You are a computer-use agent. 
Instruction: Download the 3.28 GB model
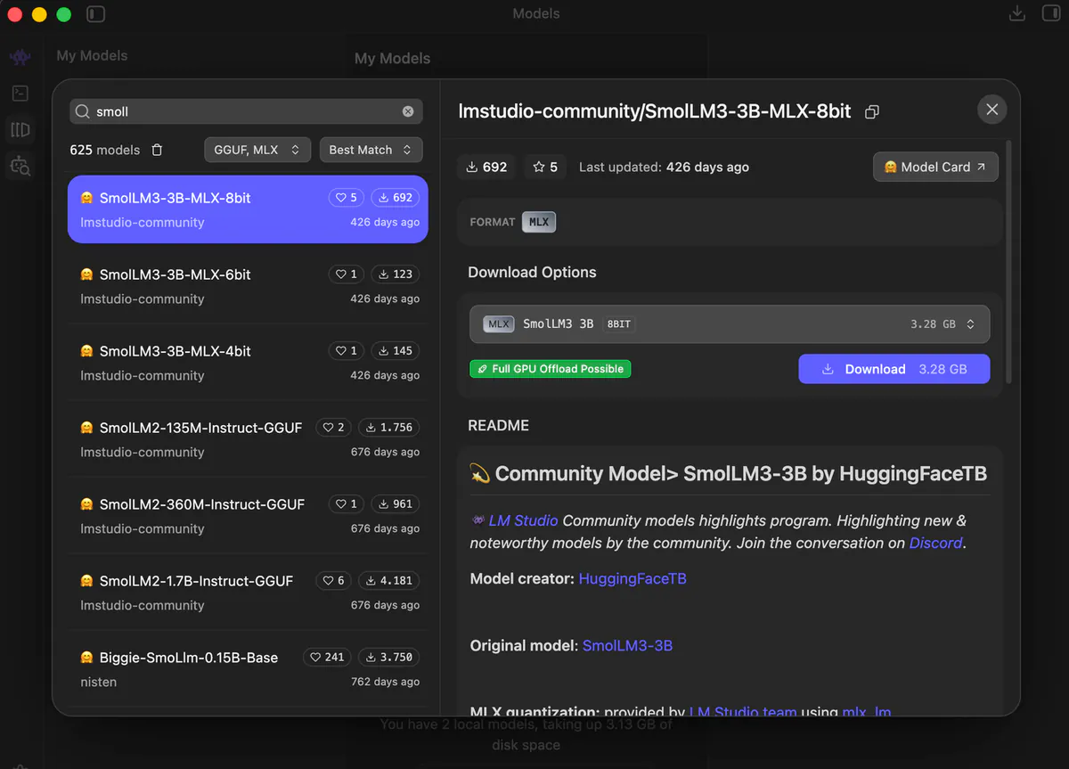894,369
